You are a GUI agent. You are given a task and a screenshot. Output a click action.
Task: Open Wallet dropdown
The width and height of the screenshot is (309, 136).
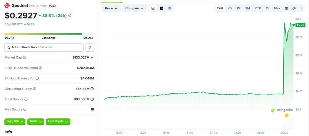coord(36,121)
